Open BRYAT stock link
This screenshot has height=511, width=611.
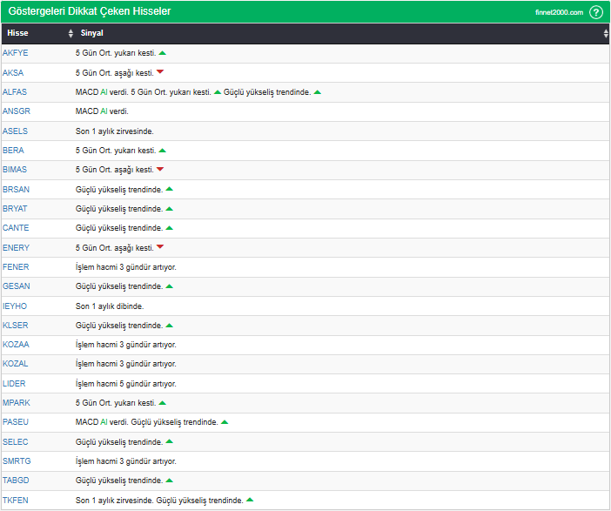pyautogui.click(x=15, y=209)
